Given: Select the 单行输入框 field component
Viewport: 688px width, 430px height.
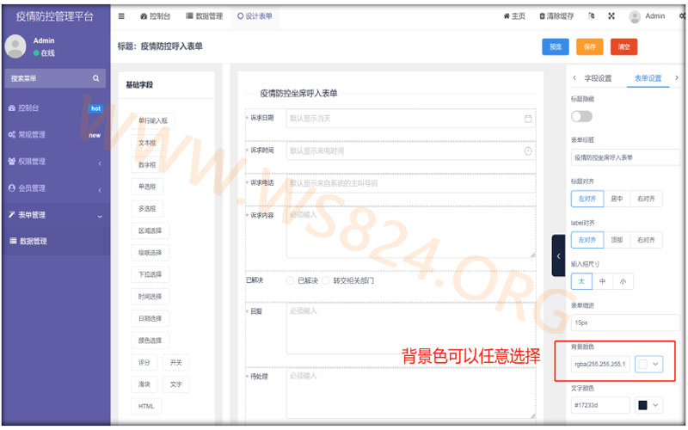Looking at the screenshot, I should click(x=153, y=120).
